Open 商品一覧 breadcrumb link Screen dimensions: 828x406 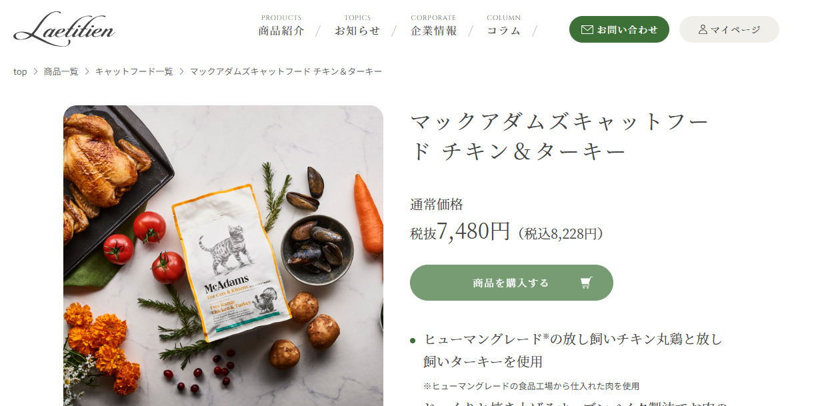[61, 71]
